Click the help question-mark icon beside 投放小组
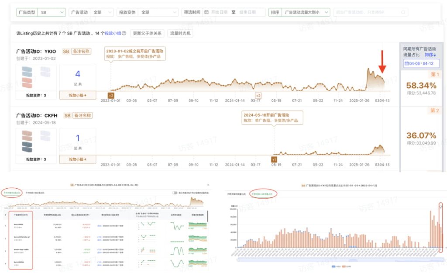Image resolution: width=447 pixels, height=273 pixels. [124, 33]
